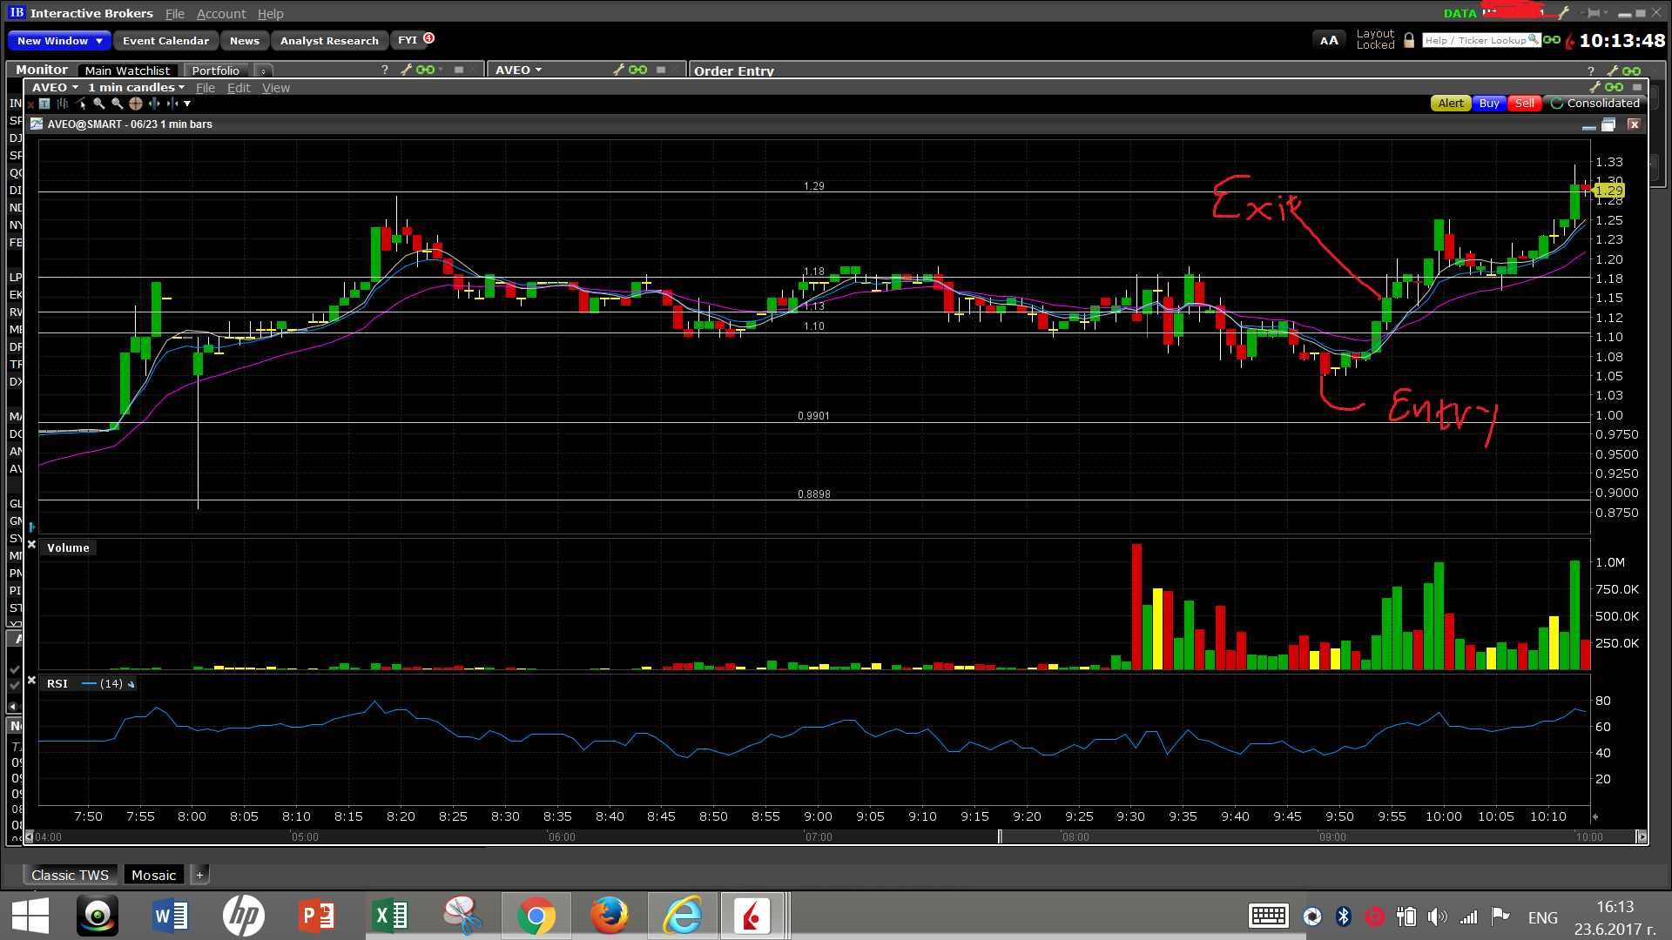Remove the RSI indicator panel using its X
The width and height of the screenshot is (1672, 940).
pos(31,681)
